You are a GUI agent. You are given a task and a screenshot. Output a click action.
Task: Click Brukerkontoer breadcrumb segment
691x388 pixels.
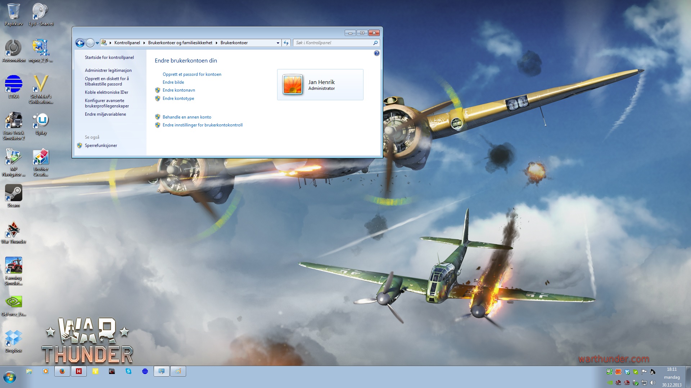click(234, 43)
